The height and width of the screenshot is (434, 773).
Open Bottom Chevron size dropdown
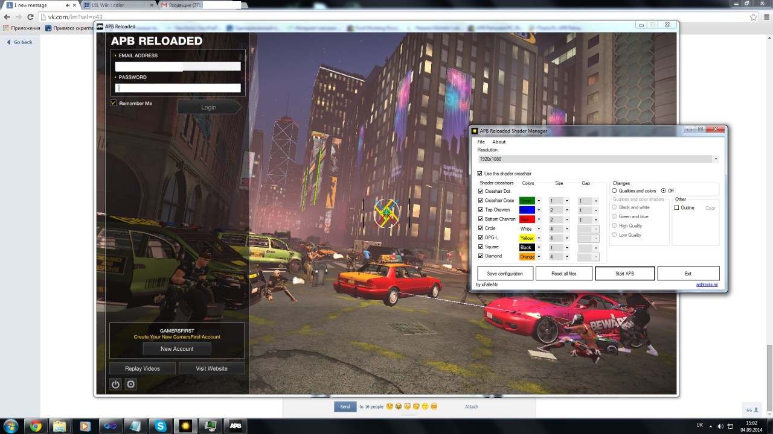(567, 219)
